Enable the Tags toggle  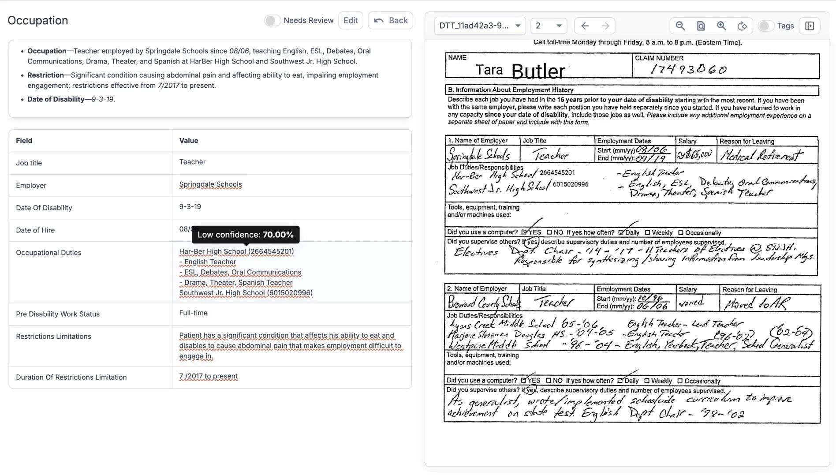765,26
